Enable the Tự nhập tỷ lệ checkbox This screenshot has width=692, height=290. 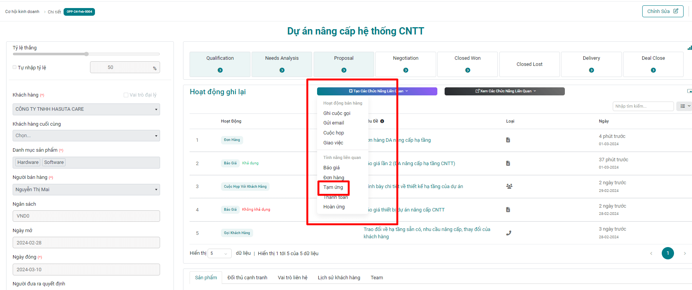tap(15, 67)
